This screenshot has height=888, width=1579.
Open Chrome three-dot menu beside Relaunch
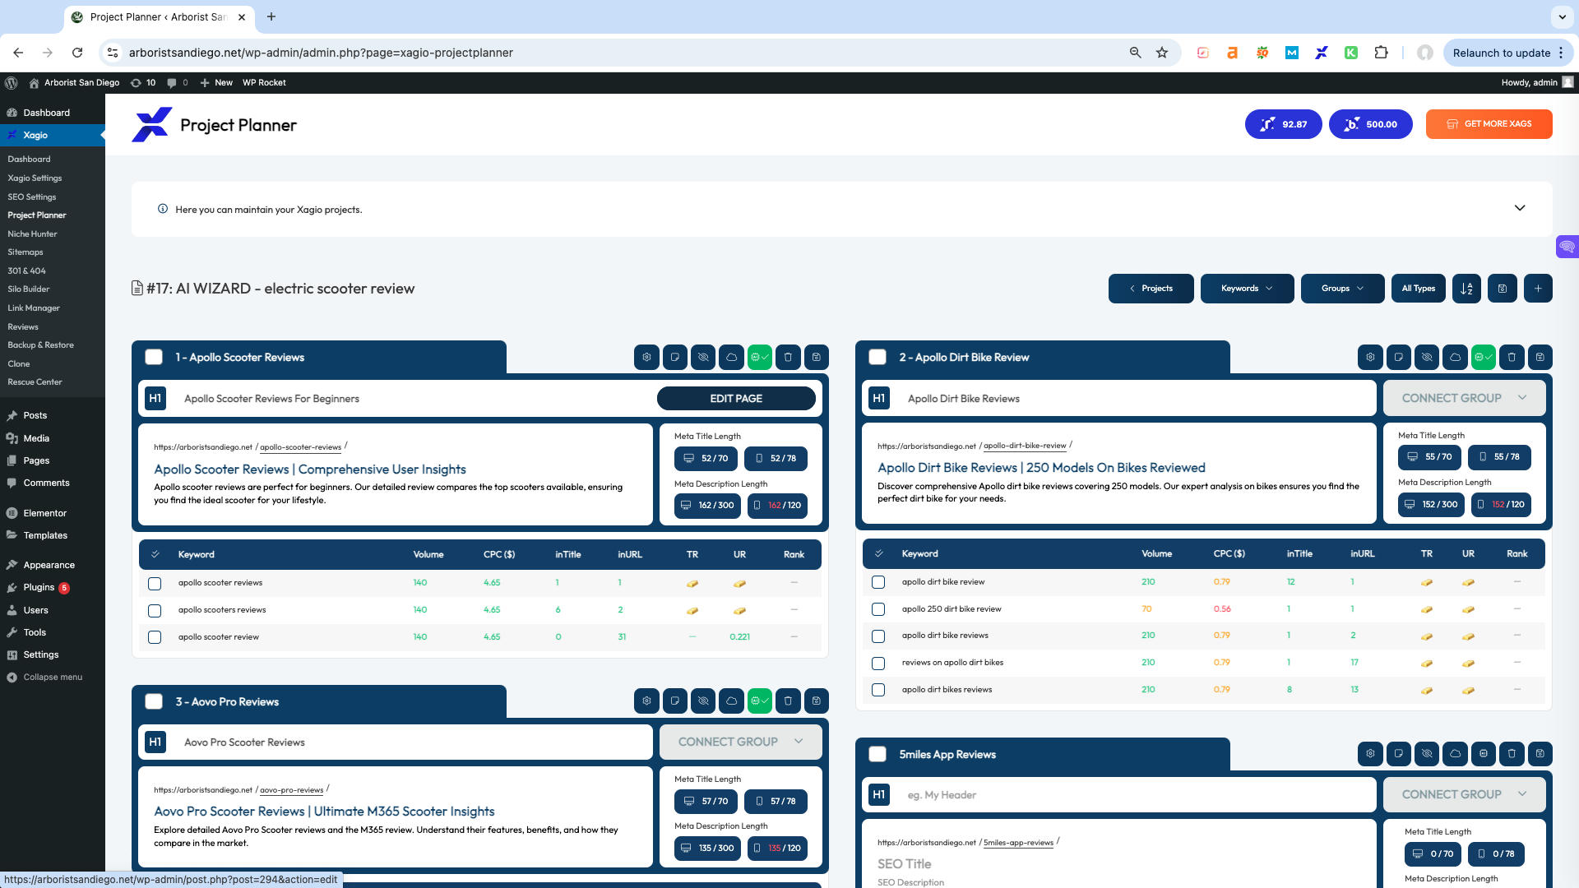point(1561,53)
